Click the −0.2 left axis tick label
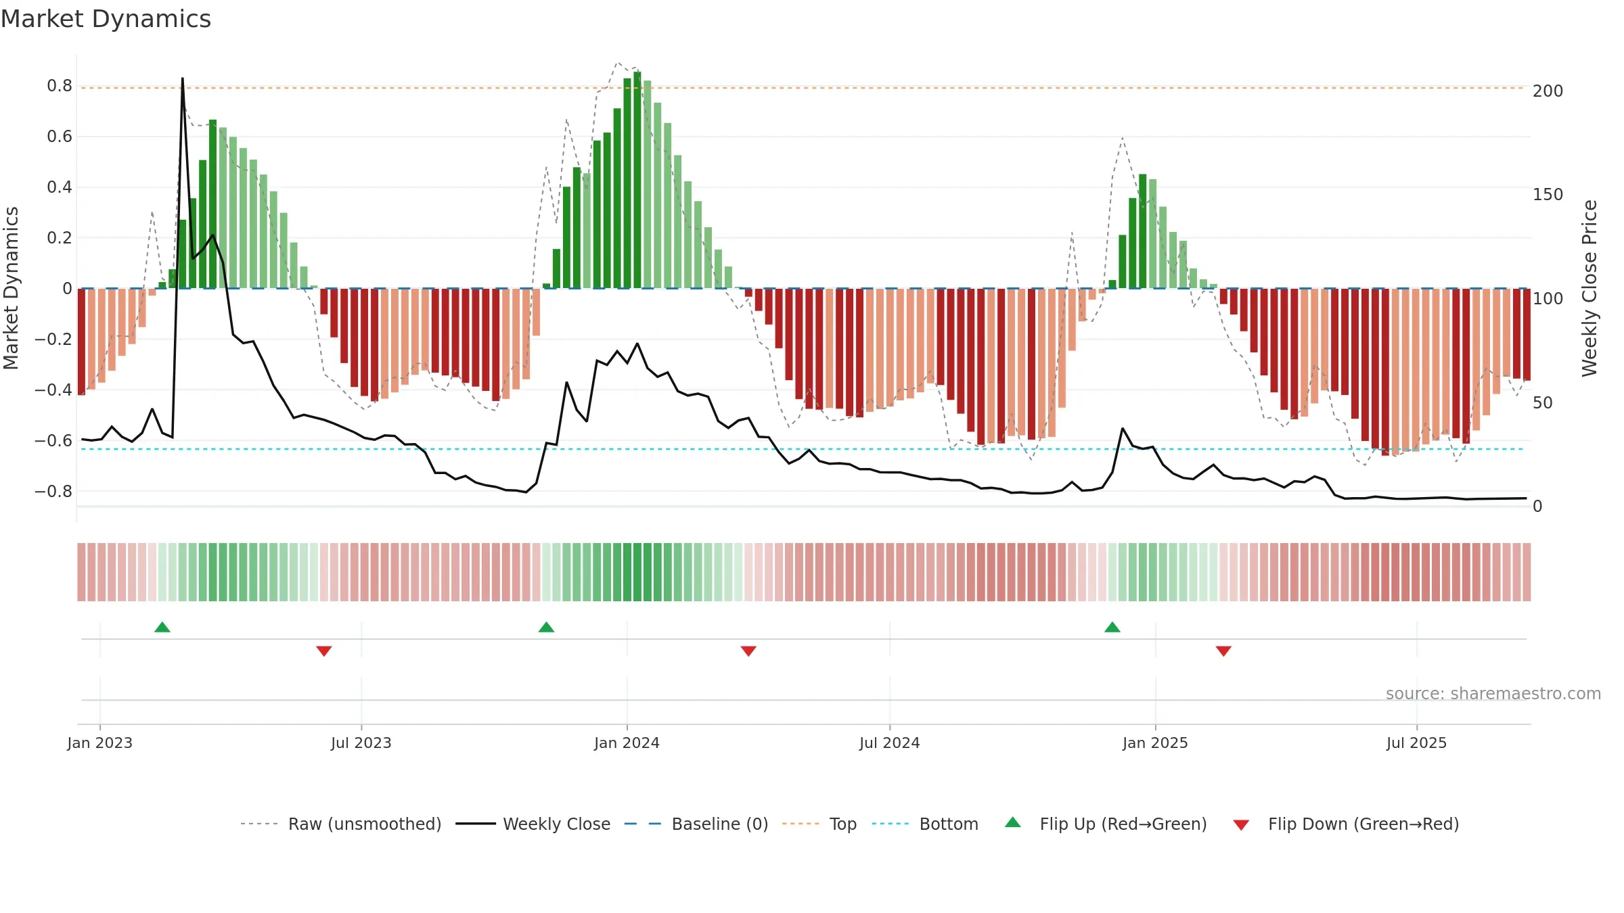 click(x=53, y=340)
